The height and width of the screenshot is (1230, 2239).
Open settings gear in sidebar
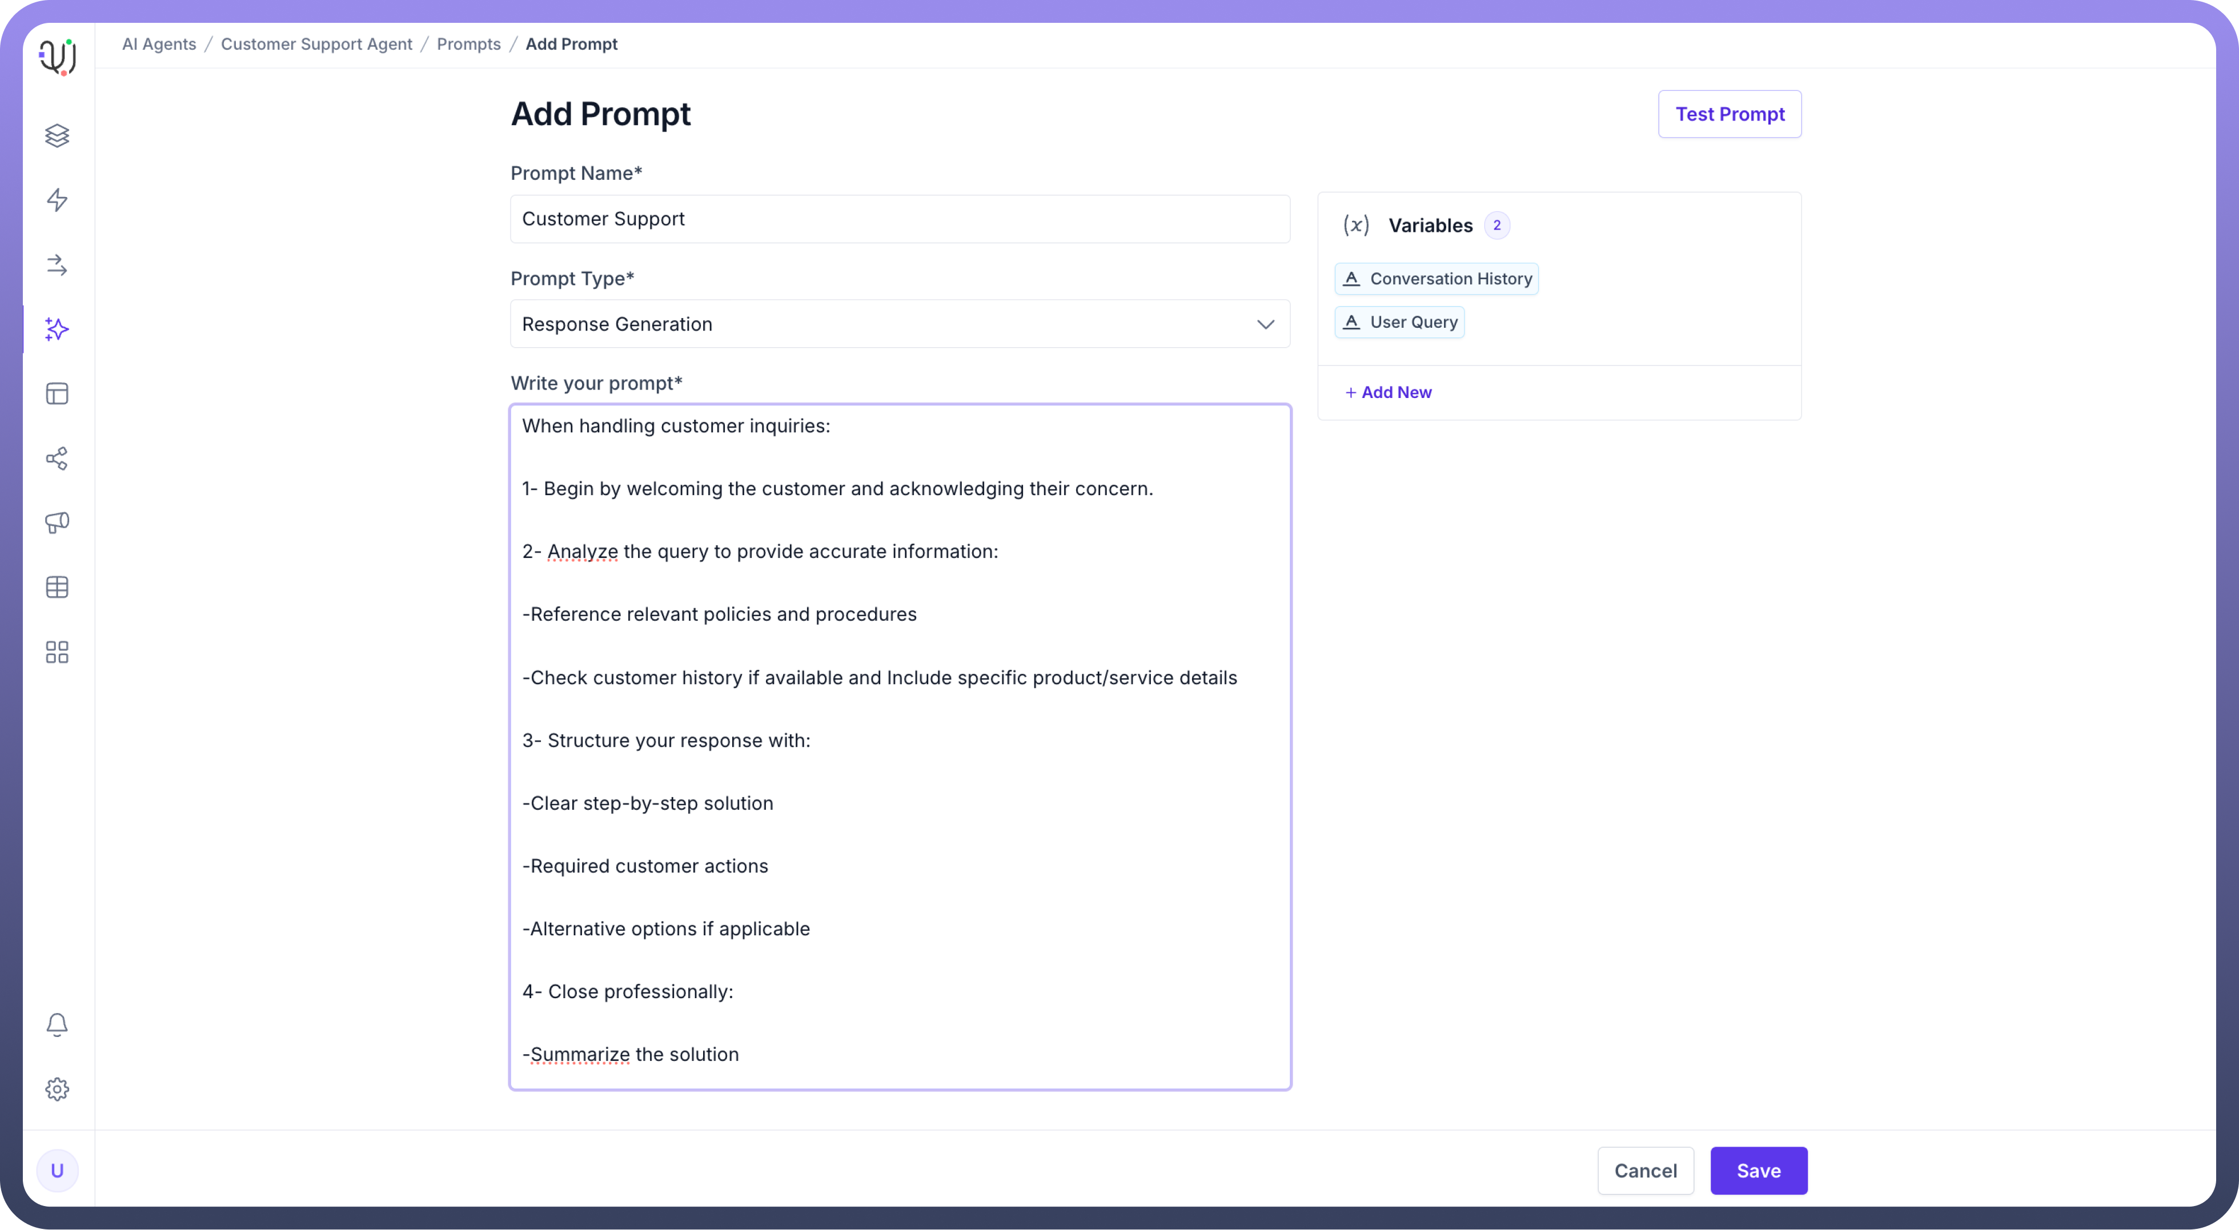click(x=57, y=1089)
